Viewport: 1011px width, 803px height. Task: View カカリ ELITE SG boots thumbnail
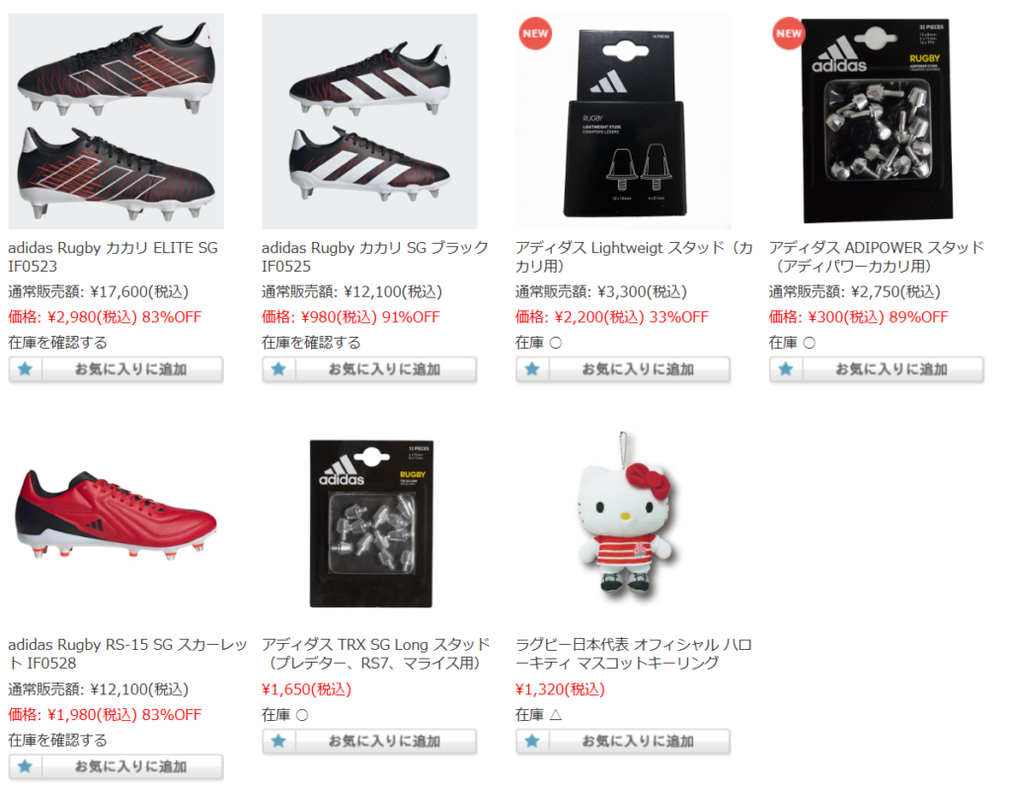click(x=117, y=121)
